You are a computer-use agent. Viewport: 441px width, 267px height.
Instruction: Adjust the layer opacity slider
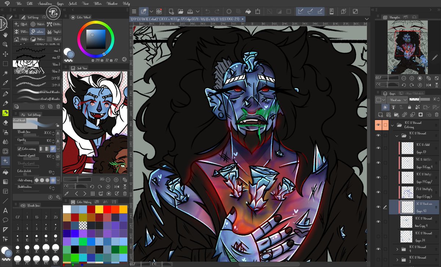pyautogui.click(x=419, y=100)
